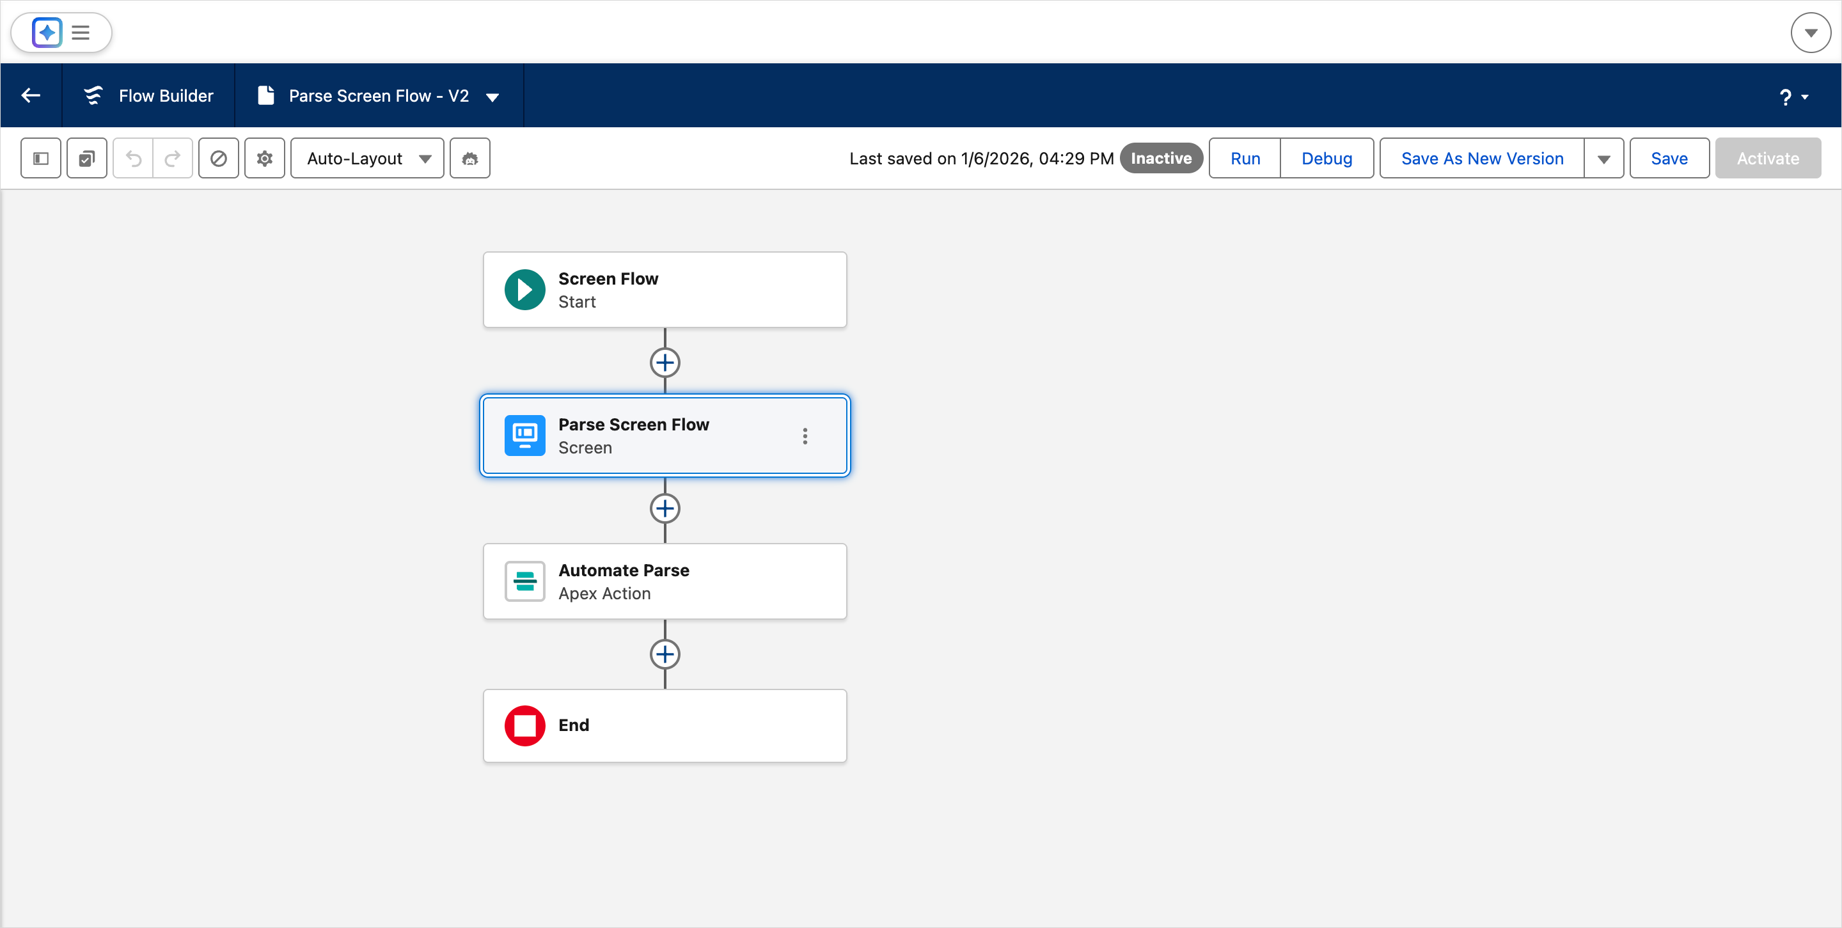Click the select elements toolbar icon

[x=87, y=158]
